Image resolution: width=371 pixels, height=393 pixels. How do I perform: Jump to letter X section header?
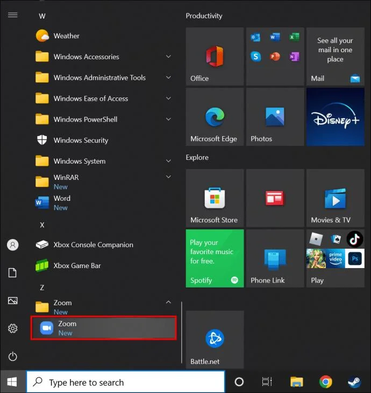(42, 225)
